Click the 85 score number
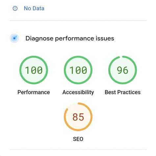 click(78, 117)
